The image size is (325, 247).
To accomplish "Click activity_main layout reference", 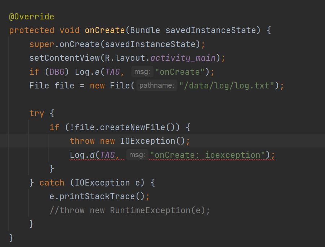I will click(183, 58).
